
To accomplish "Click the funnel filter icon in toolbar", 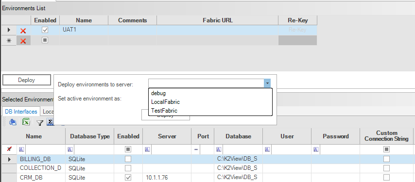I will (x=40, y=123).
